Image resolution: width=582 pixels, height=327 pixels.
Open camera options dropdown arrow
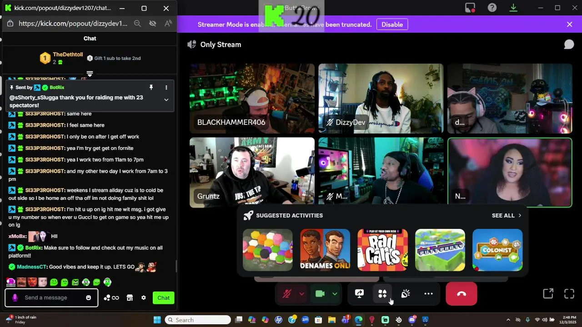pos(335,294)
